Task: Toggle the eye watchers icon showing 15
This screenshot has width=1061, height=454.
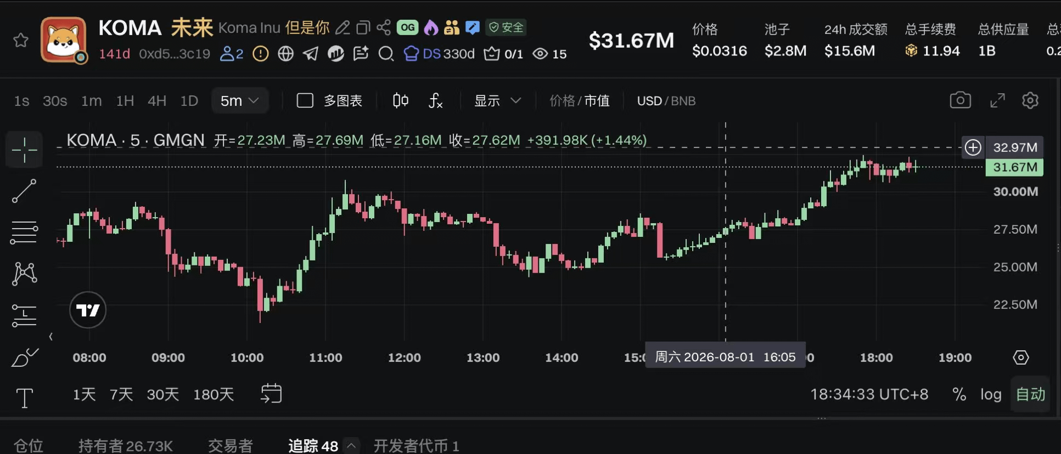Action: click(x=549, y=54)
